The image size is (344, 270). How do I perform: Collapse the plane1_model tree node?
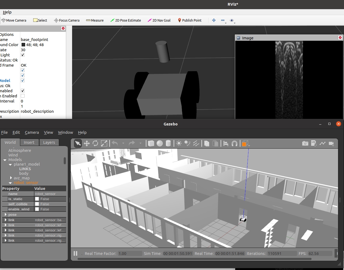coord(10,165)
